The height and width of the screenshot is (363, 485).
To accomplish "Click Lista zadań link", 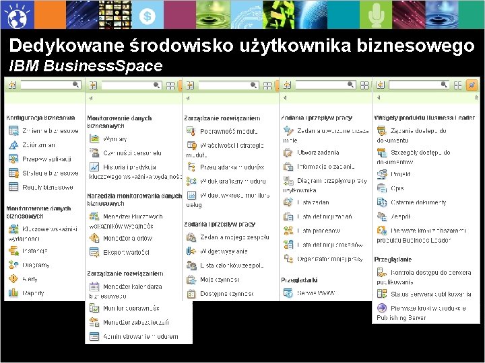I will point(313,202).
